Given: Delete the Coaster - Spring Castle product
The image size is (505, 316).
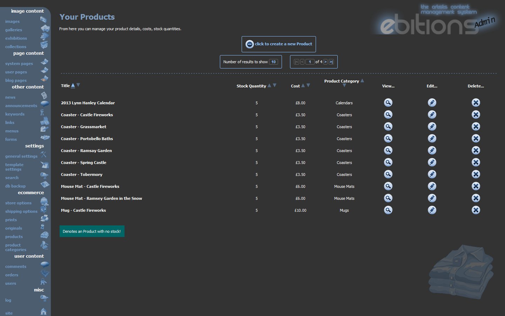Looking at the screenshot, I should tap(476, 162).
